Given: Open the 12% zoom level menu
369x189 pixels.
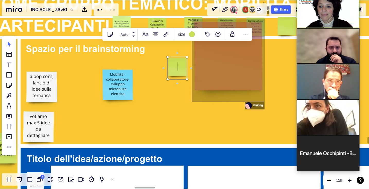Looking at the screenshot, I should (x=339, y=181).
